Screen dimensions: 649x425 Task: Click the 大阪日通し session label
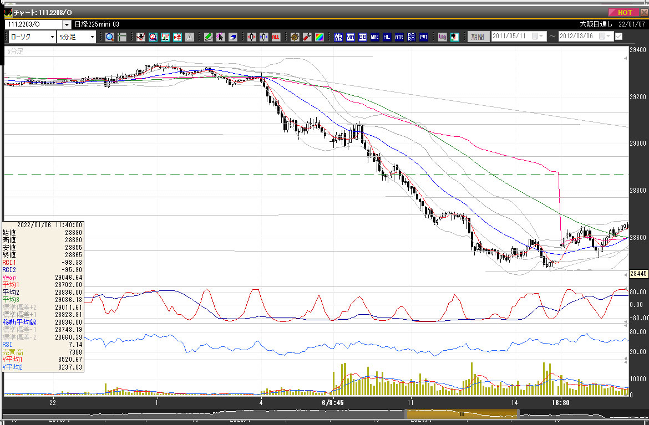(x=596, y=24)
